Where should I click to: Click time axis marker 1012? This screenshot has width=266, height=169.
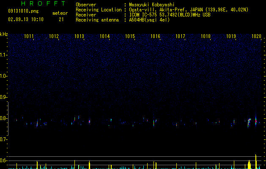[54, 36]
